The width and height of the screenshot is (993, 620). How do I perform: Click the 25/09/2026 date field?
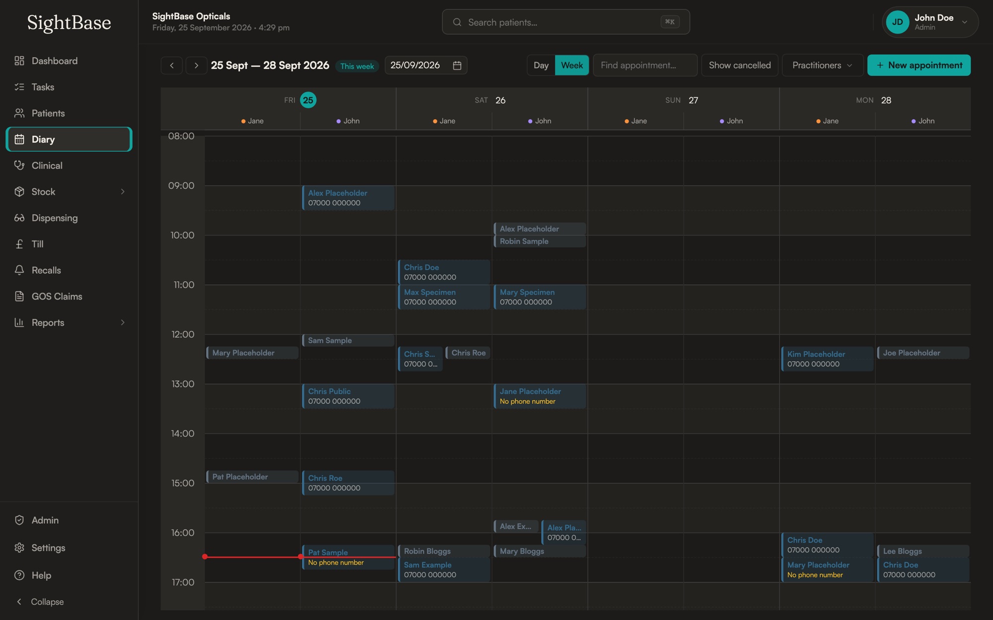pos(426,65)
